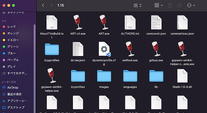Select the camconst.json document icon

click(x=156, y=22)
